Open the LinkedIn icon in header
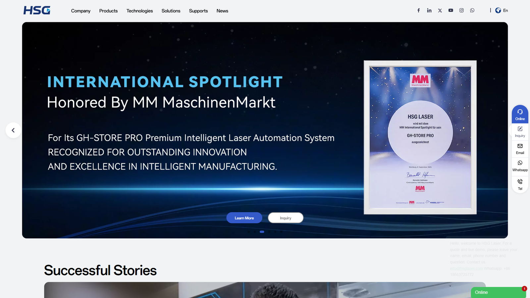530x298 pixels. click(429, 11)
